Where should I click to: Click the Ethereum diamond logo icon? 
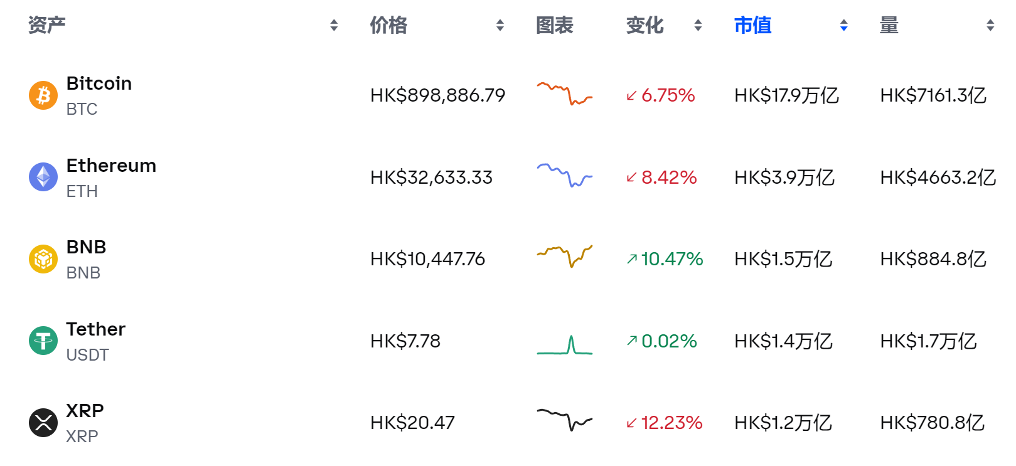tap(43, 177)
